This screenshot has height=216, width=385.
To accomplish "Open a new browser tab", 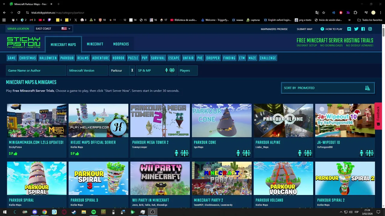I will [x=58, y=4].
